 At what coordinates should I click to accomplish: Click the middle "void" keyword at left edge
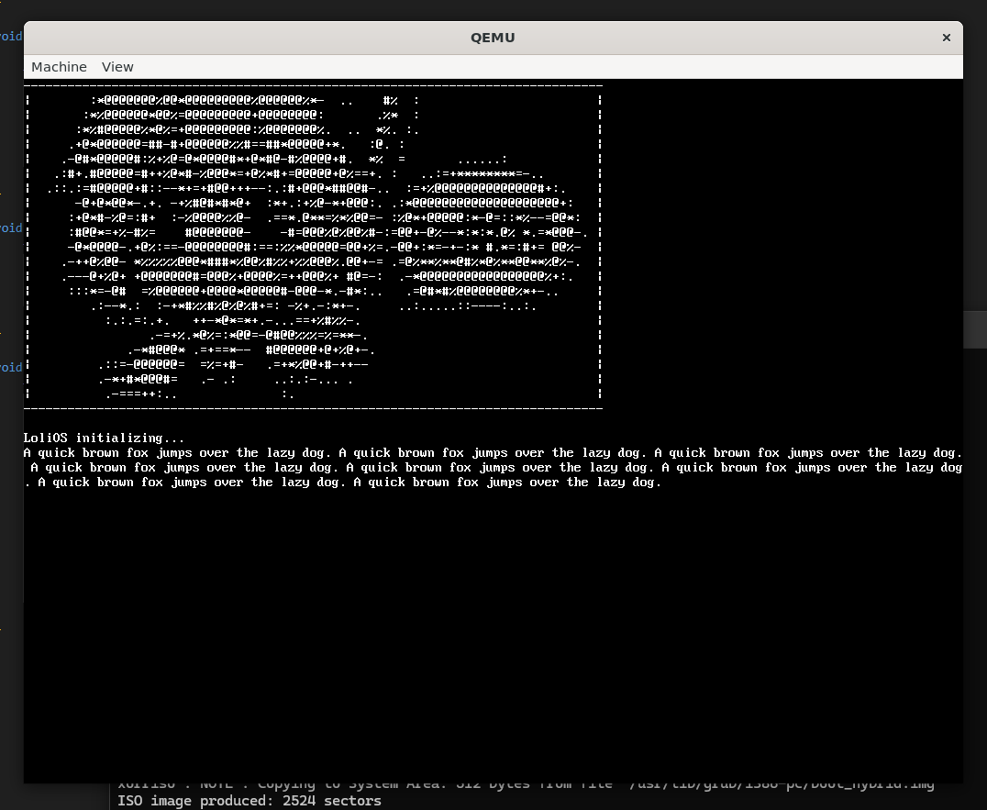pyautogui.click(x=11, y=227)
